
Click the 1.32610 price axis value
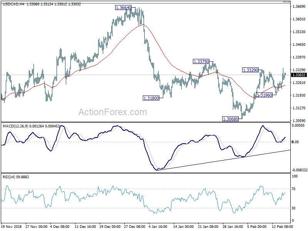[299, 82]
